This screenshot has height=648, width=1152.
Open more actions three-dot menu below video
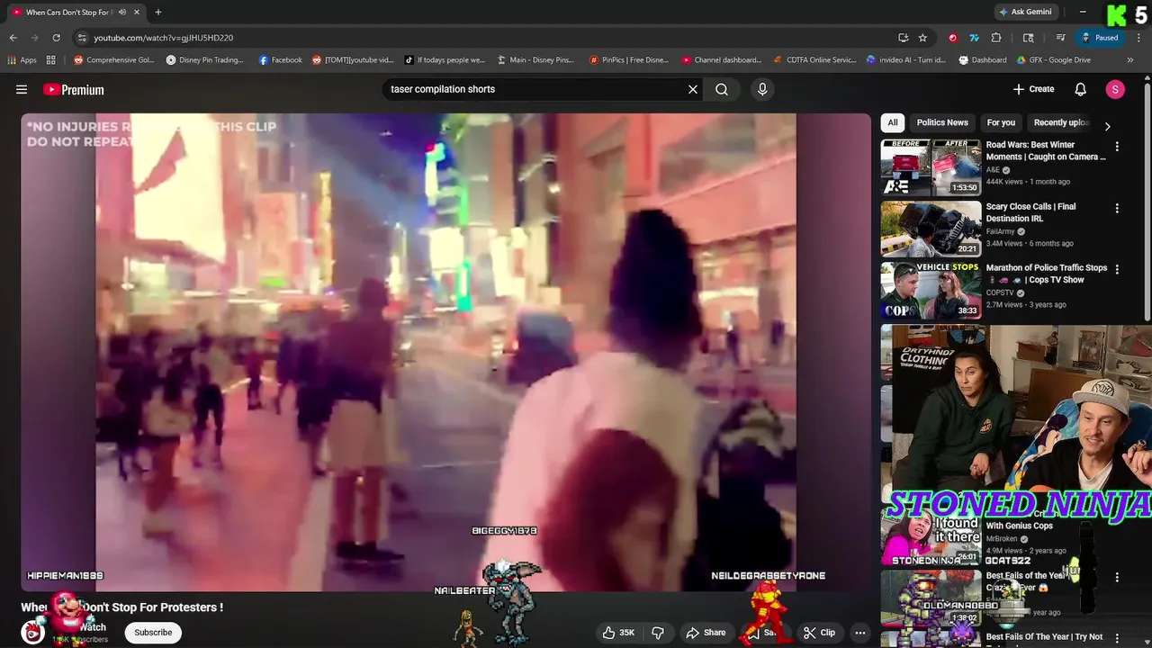[x=860, y=633]
